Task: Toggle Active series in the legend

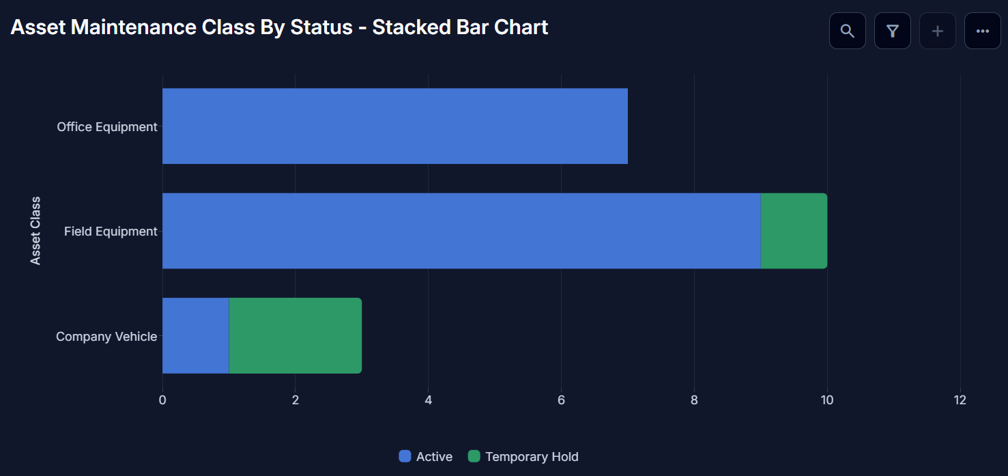Action: (426, 457)
